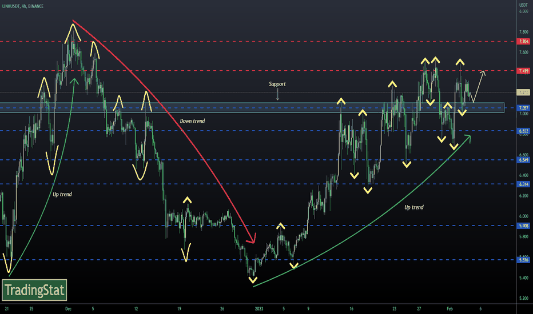
Task: Select the blue 7.057 price level label
Action: 523,108
